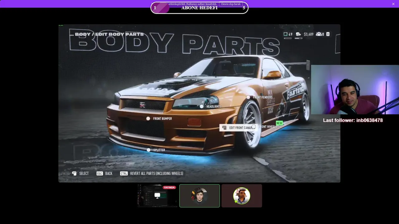The image size is (399, 224).
Task: Click the green NEW badge near Front Wheels
Action: click(x=279, y=123)
